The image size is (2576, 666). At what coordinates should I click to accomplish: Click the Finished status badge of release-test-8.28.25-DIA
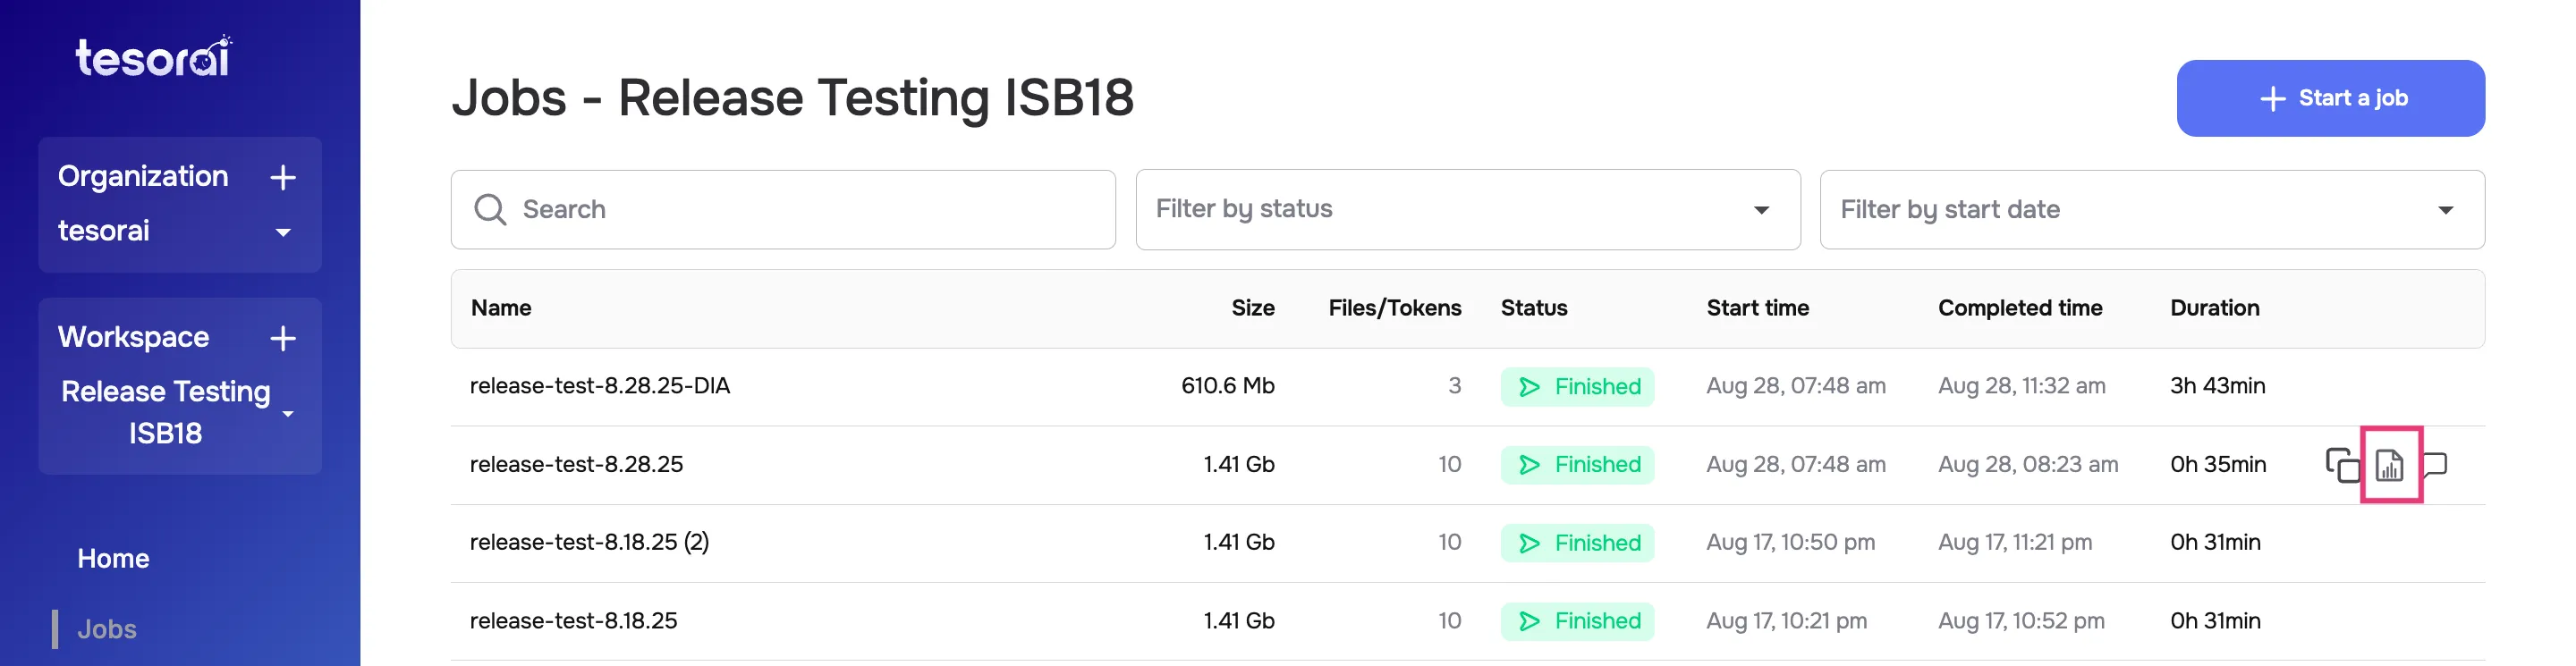1576,387
